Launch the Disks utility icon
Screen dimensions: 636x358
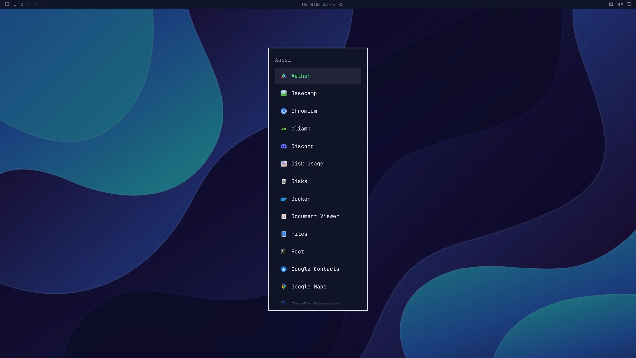pos(284,181)
